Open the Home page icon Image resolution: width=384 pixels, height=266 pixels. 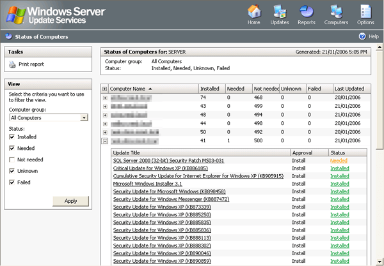click(253, 11)
